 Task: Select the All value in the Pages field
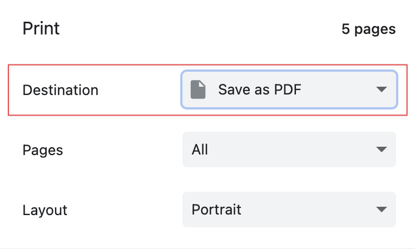coord(200,150)
